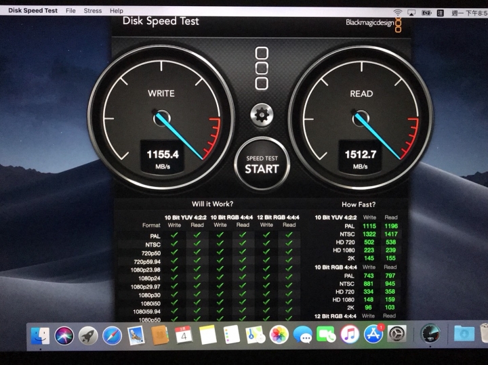Open the Help menu
Image resolution: width=488 pixels, height=365 pixels.
117,11
